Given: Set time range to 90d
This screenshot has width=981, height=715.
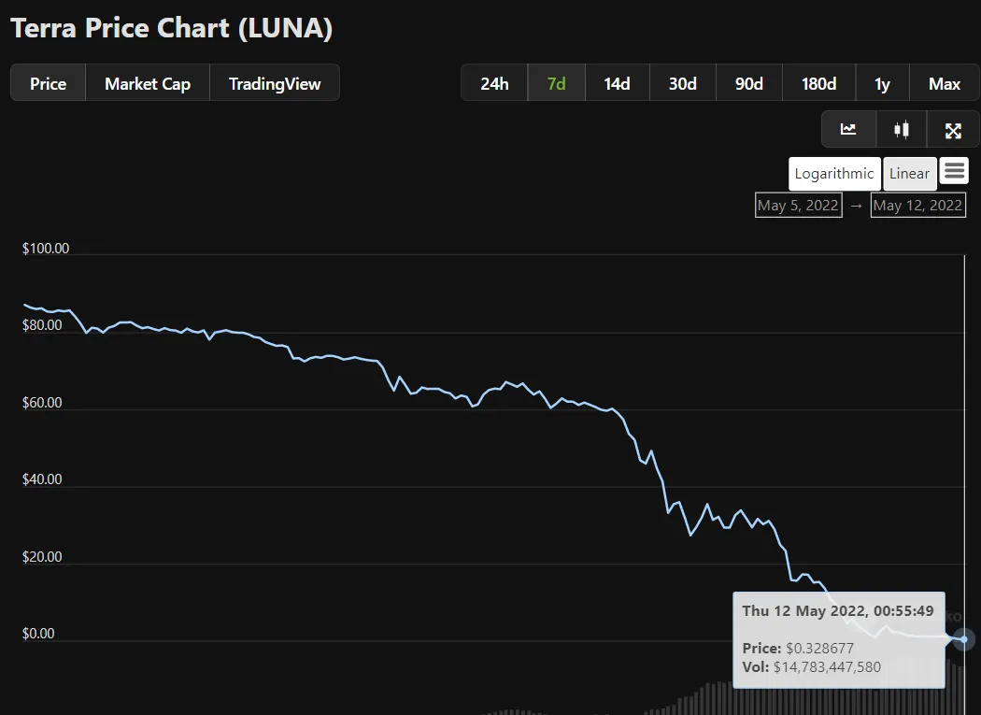Looking at the screenshot, I should [749, 83].
